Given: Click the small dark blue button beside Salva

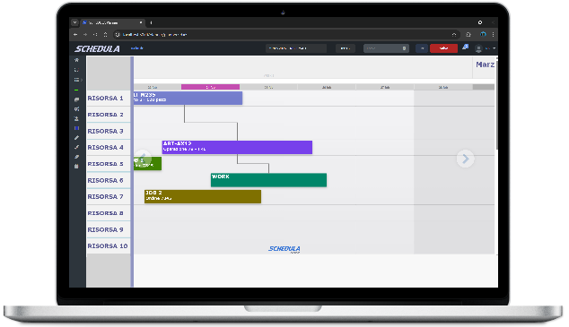Looking at the screenshot, I should coord(422,48).
